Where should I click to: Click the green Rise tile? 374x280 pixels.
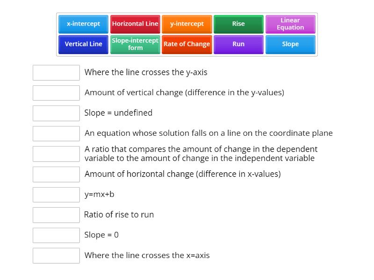point(238,24)
